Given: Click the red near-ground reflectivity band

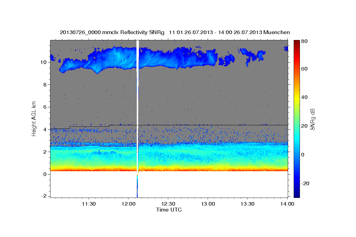Looking at the screenshot, I should coord(169,170).
